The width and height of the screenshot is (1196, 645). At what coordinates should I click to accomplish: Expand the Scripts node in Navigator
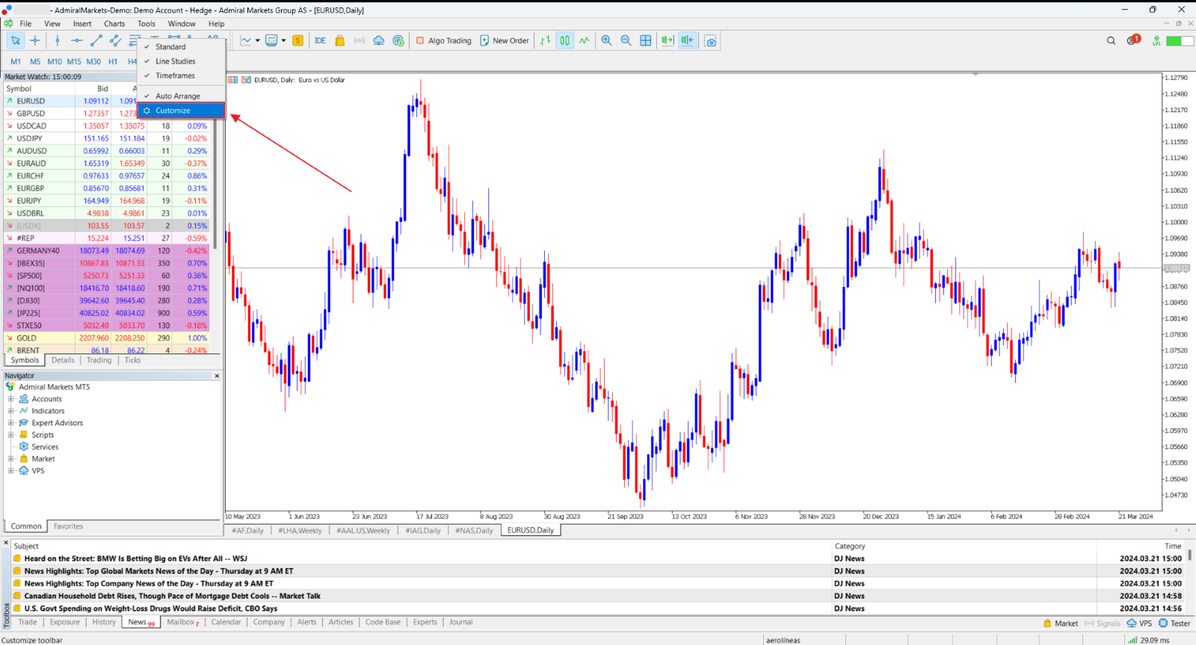pyautogui.click(x=11, y=435)
